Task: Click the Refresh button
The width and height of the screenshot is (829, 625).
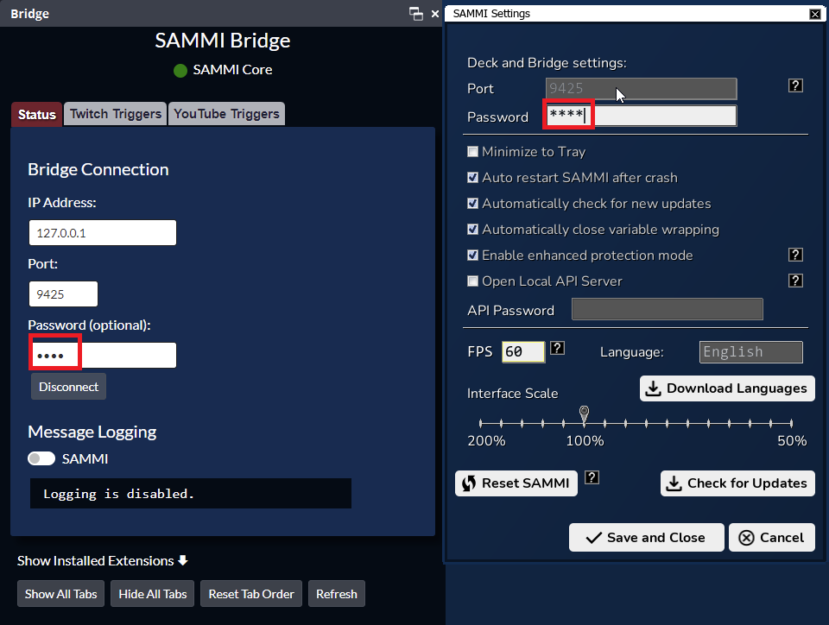Action: tap(337, 594)
